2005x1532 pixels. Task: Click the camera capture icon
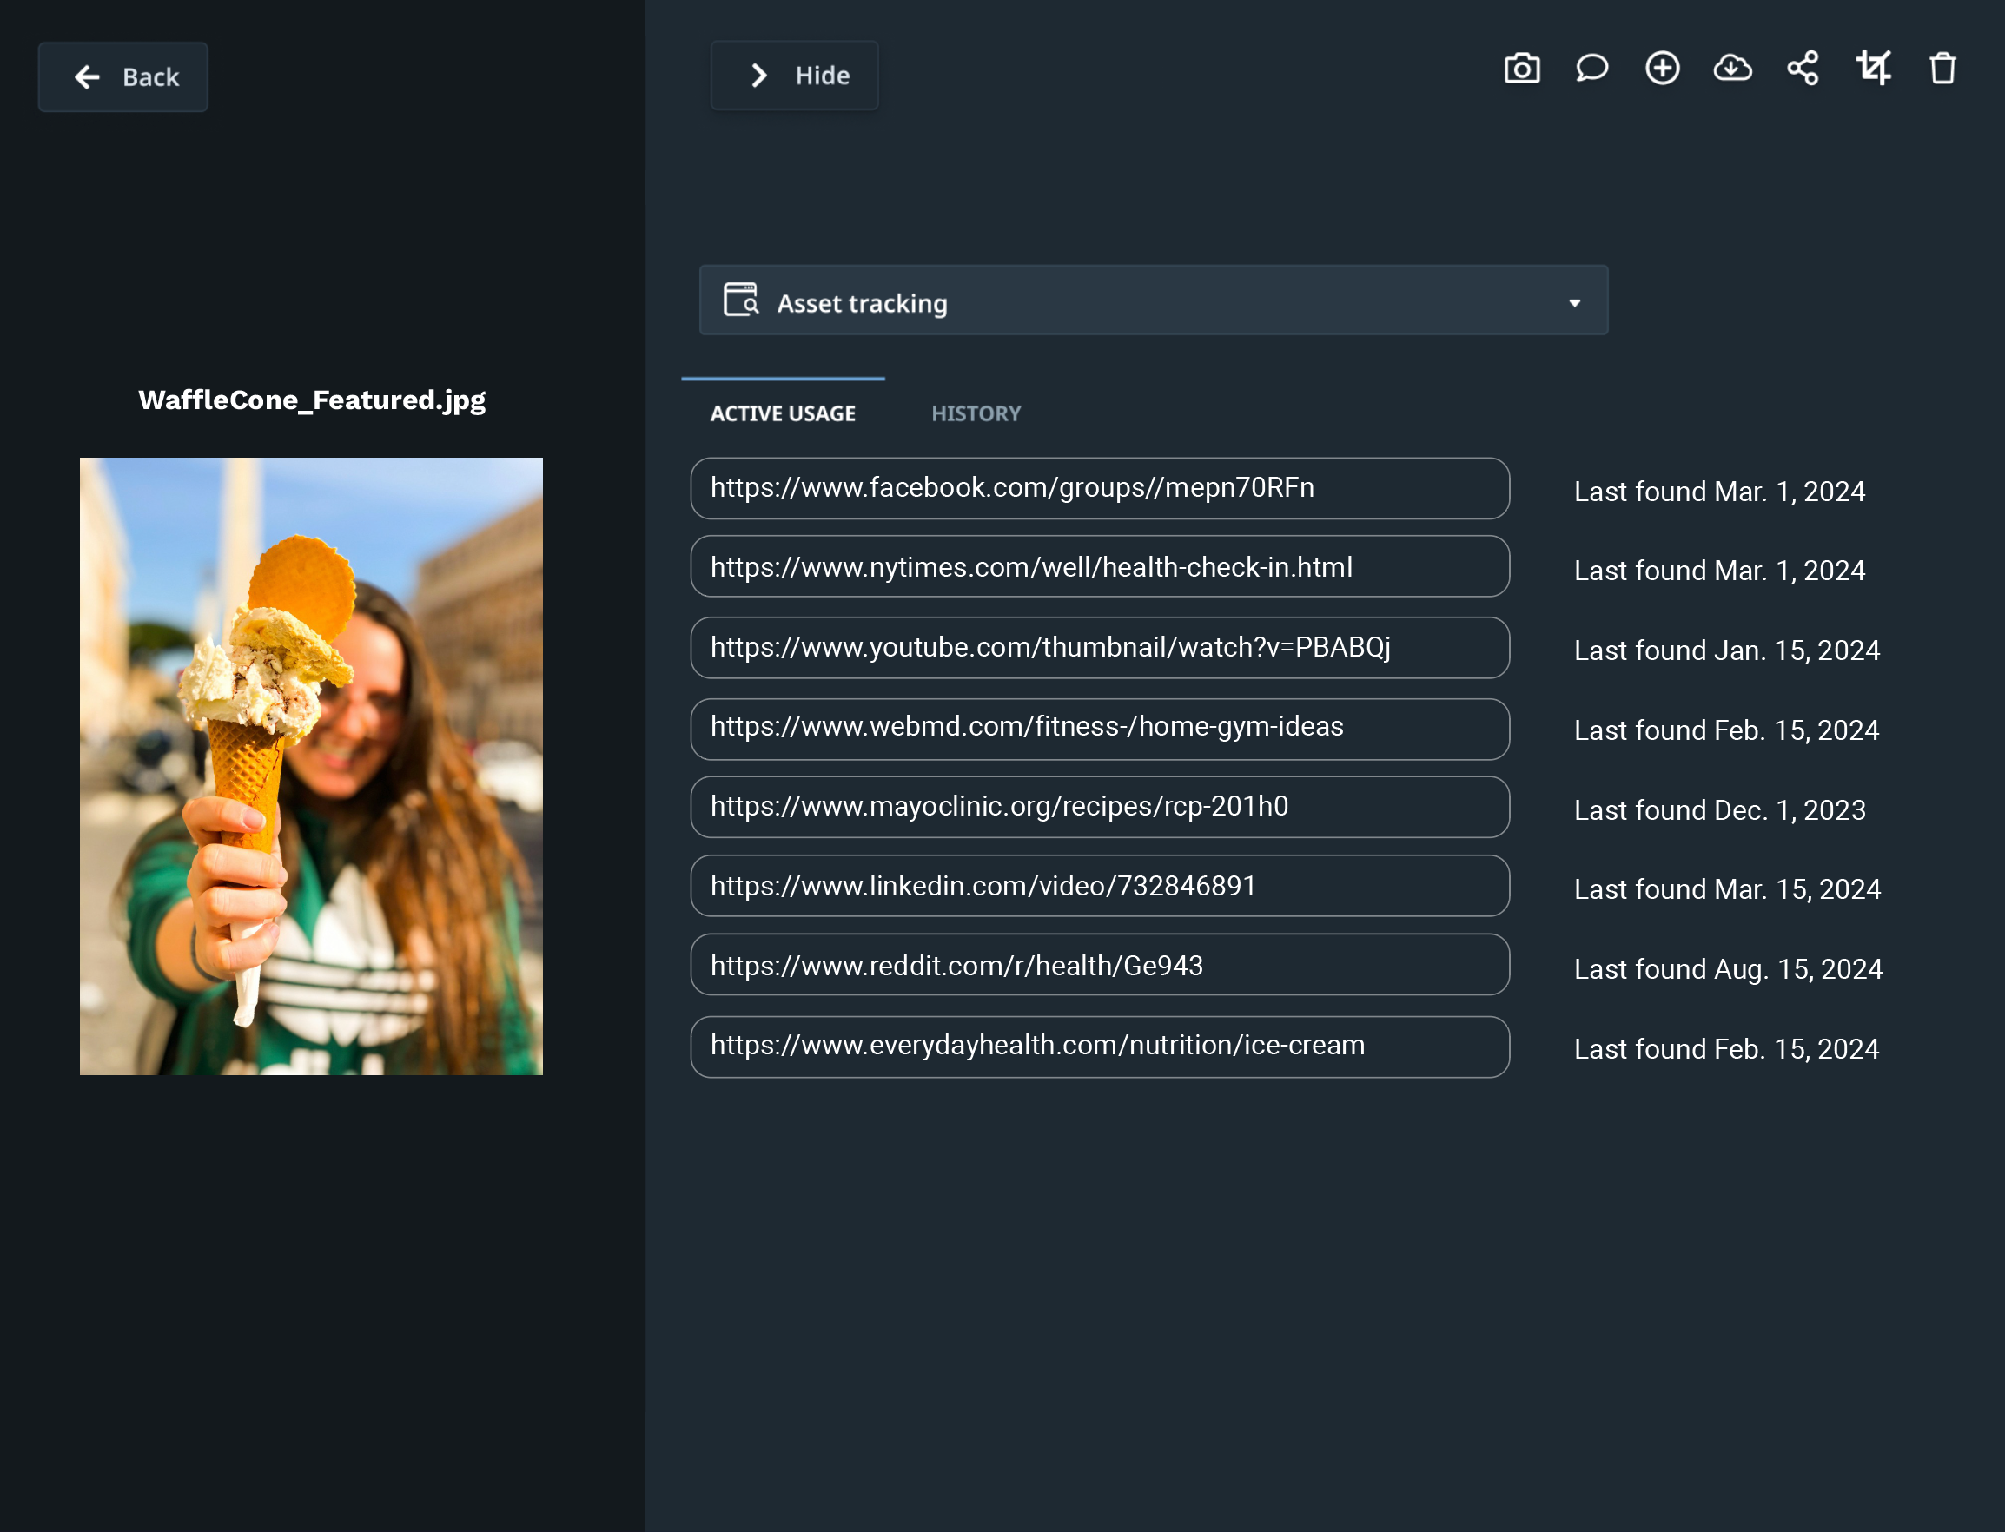click(x=1522, y=68)
